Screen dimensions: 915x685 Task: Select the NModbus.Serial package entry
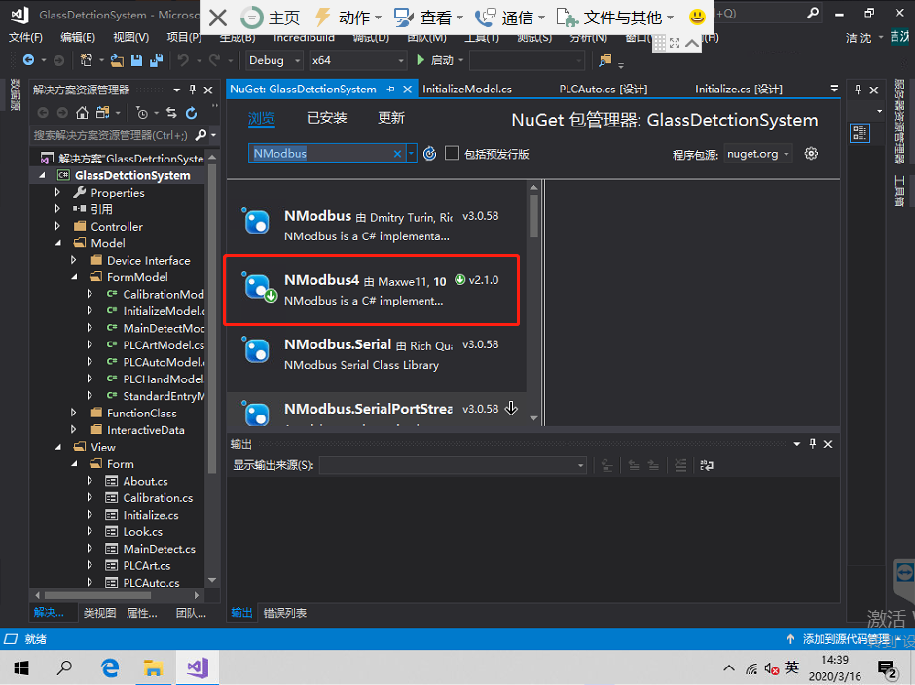(377, 354)
